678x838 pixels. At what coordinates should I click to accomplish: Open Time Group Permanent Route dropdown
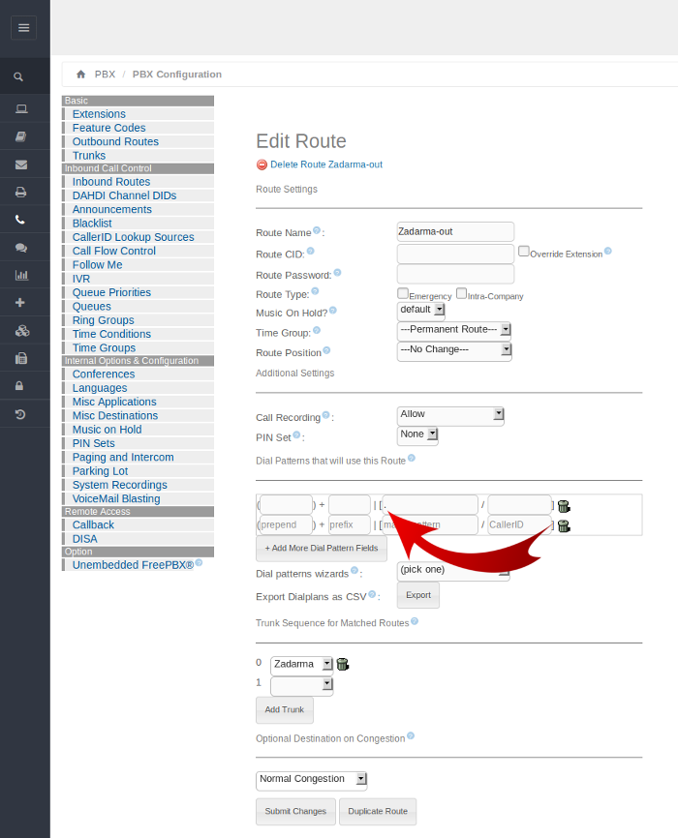point(454,330)
